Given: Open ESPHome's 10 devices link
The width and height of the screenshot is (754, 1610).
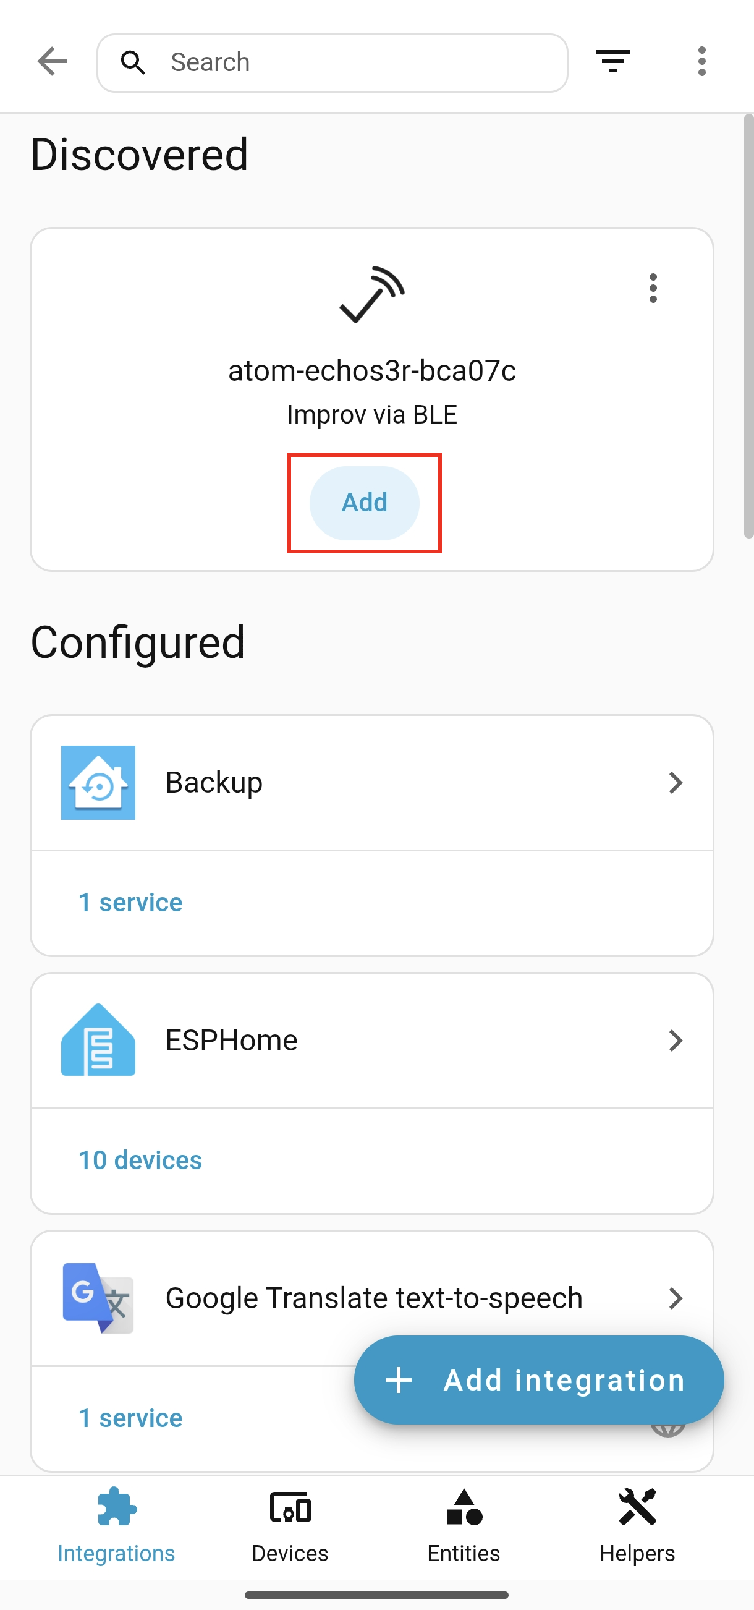Looking at the screenshot, I should coord(140,1160).
